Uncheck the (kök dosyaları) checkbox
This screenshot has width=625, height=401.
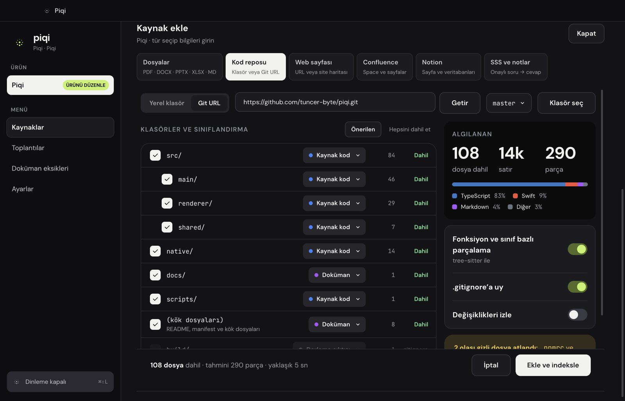click(x=155, y=324)
